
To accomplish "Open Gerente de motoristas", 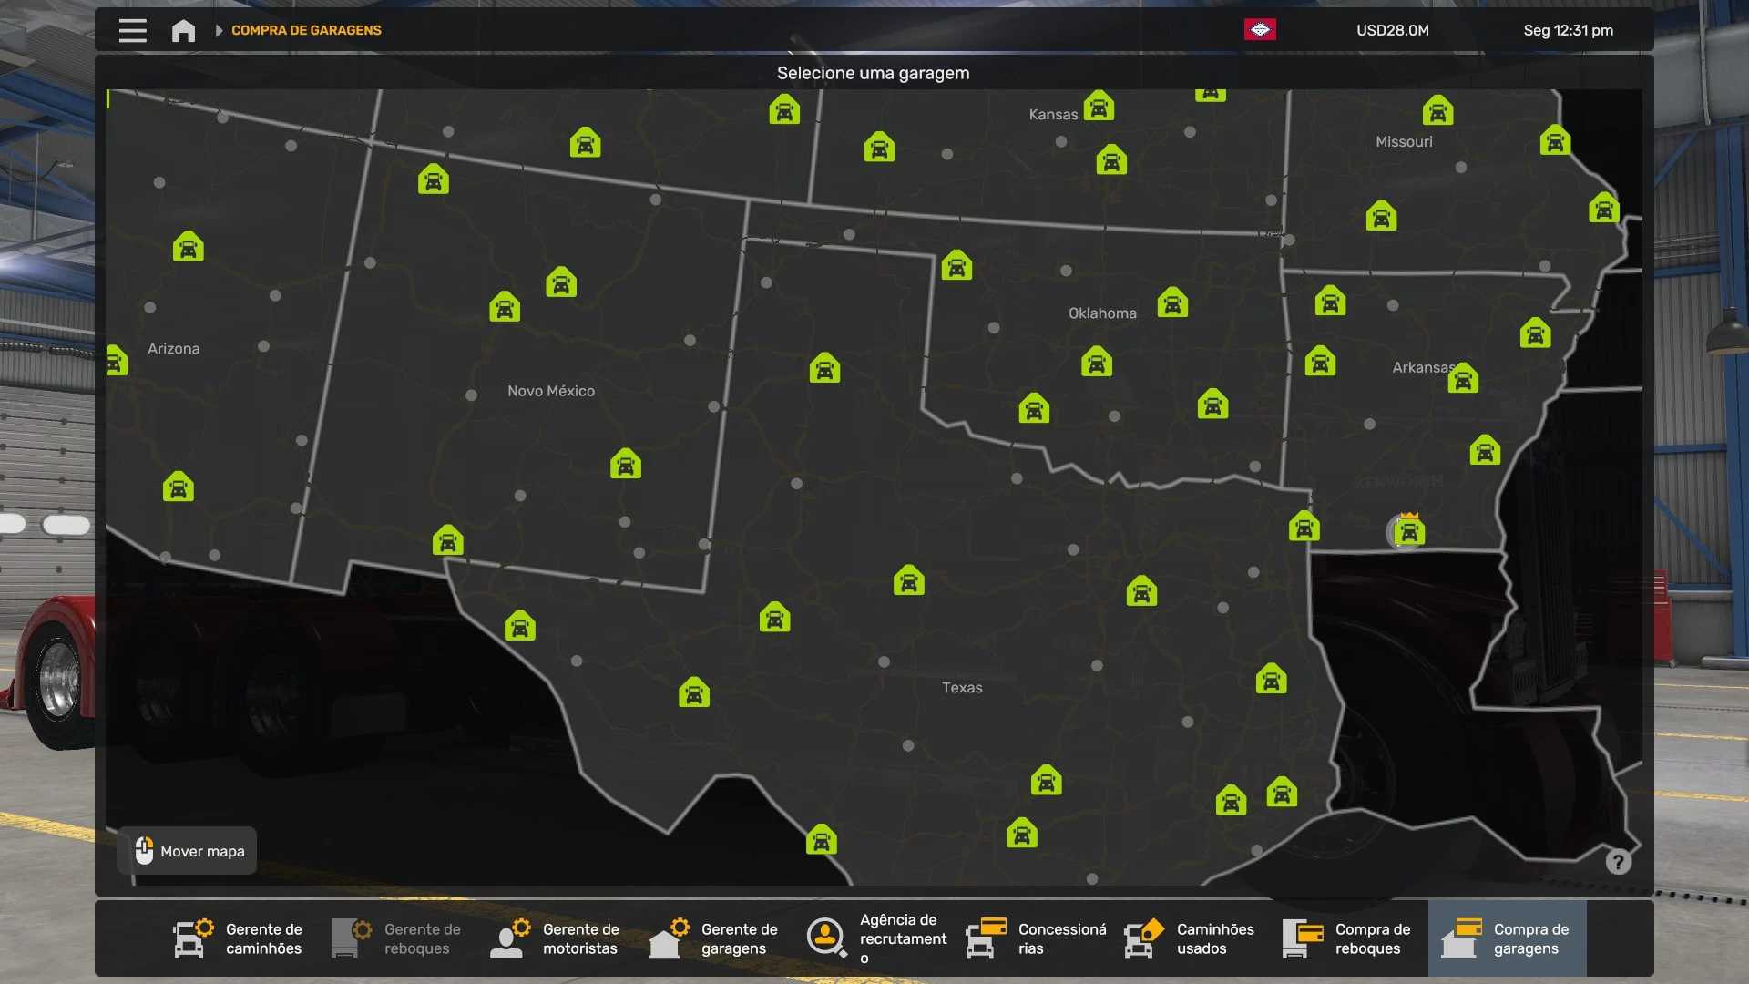I will tap(556, 938).
